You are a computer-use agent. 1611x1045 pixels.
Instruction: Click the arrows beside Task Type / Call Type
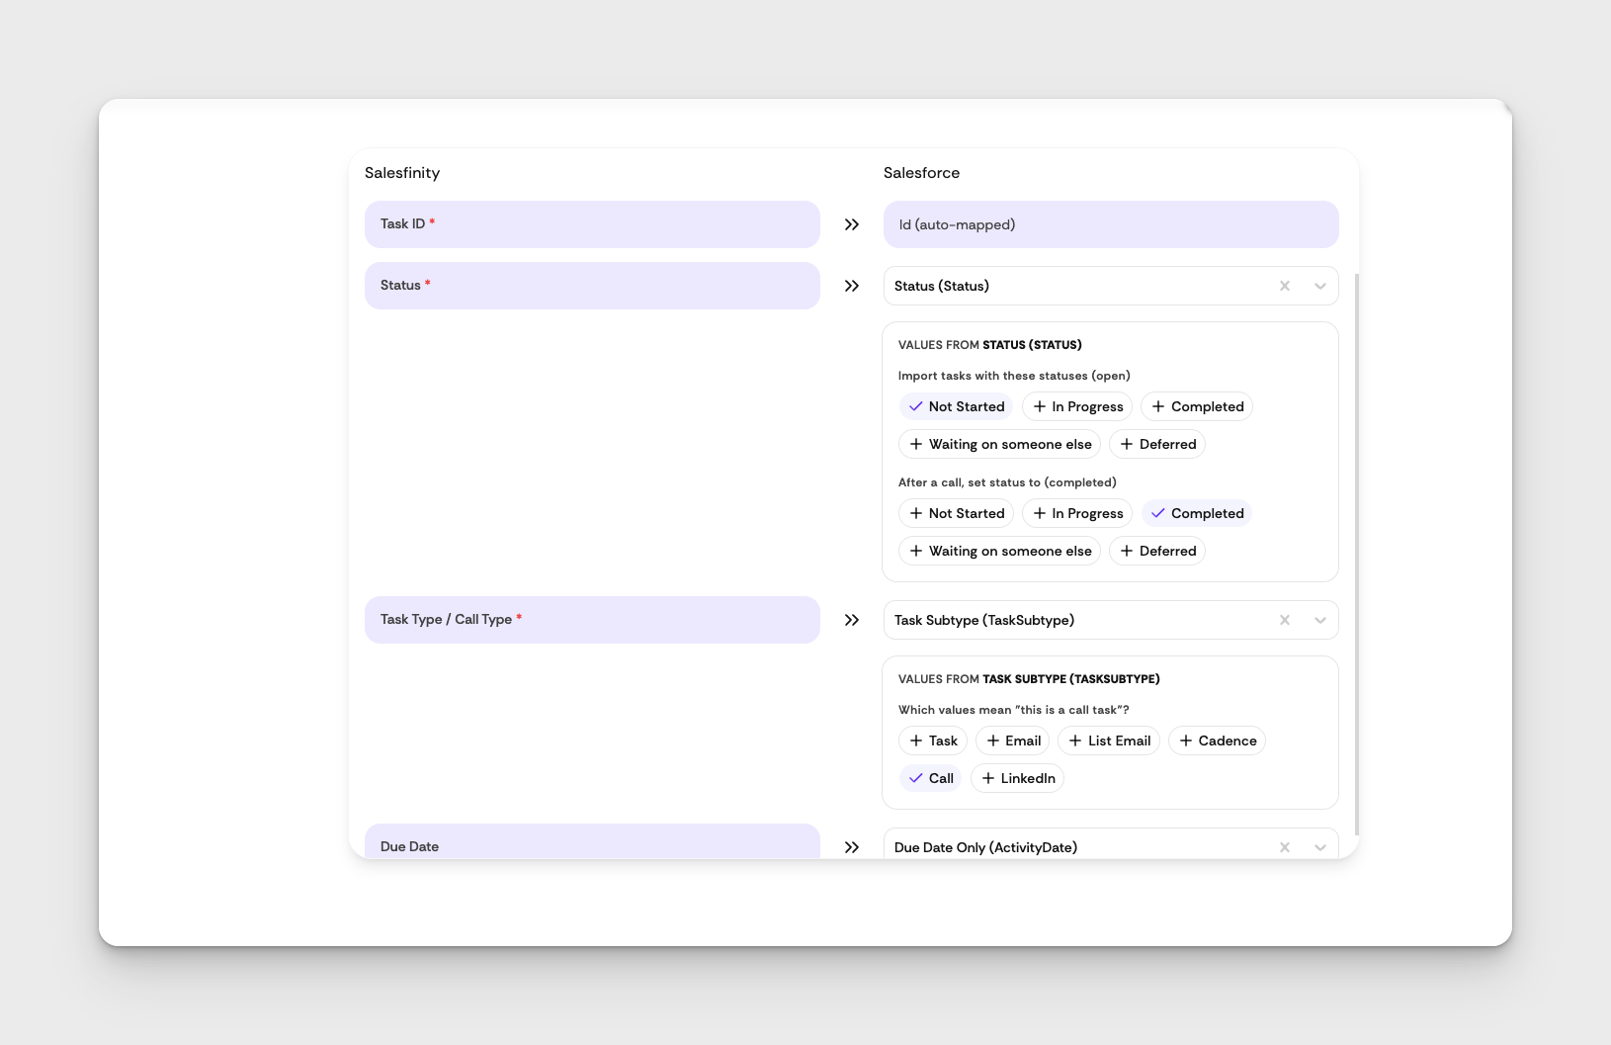(852, 620)
